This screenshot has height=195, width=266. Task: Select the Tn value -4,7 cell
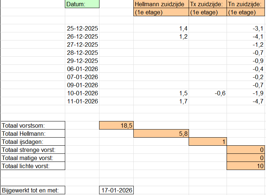(x=246, y=101)
